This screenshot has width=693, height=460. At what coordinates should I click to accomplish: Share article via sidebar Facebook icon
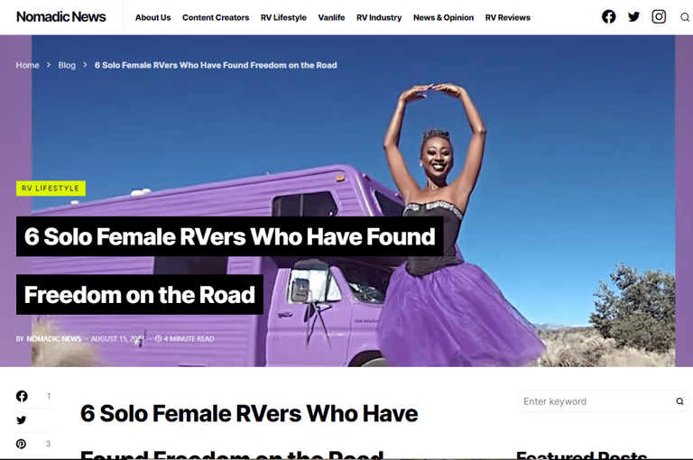[22, 396]
